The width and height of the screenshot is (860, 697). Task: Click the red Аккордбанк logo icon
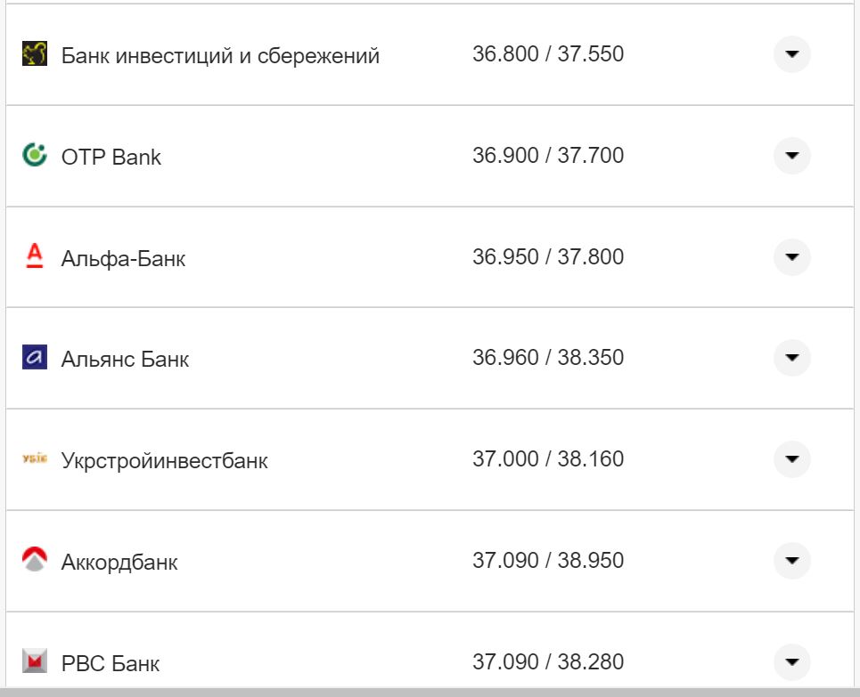coord(34,561)
